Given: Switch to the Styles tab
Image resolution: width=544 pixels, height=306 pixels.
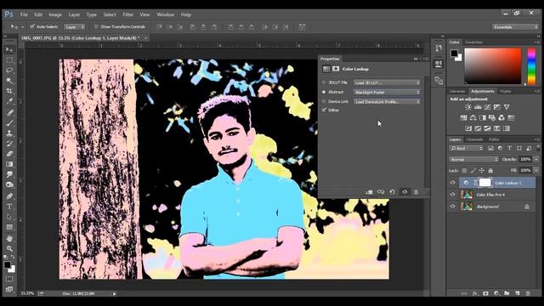Looking at the screenshot, I should click(x=506, y=91).
